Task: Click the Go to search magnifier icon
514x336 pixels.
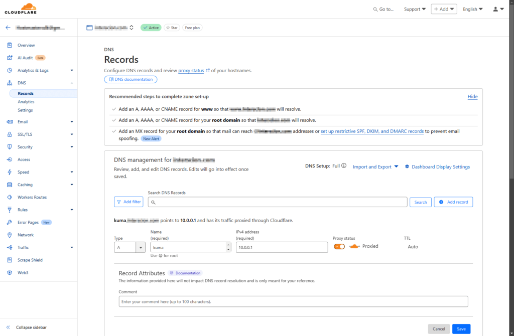Action: (x=375, y=10)
